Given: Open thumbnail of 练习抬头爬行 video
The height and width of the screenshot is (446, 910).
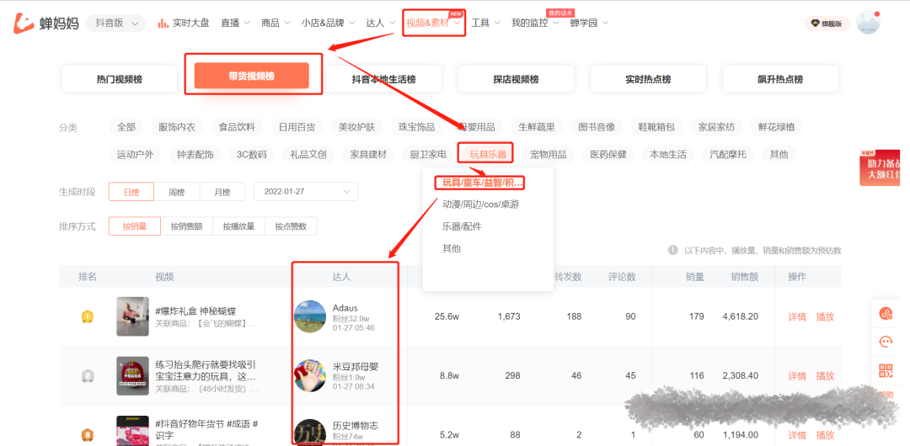Looking at the screenshot, I should click(133, 376).
